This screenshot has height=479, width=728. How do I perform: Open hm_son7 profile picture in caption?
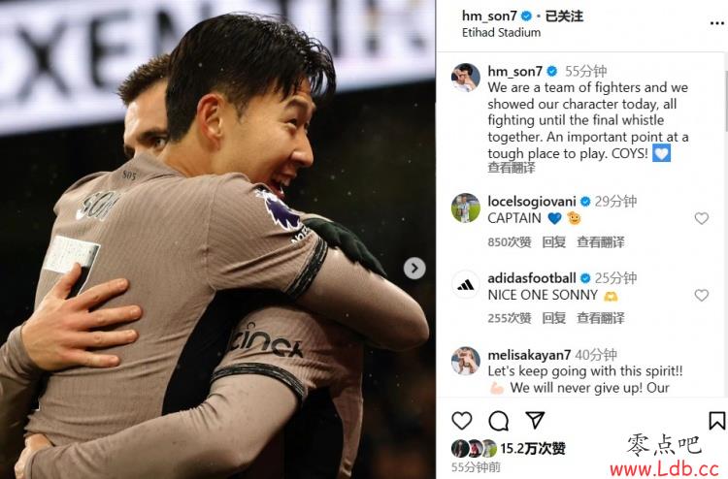coord(465,78)
